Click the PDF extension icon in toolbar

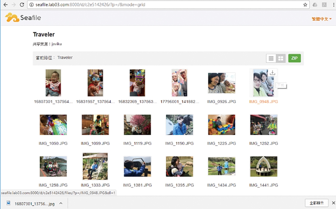click(x=324, y=5)
